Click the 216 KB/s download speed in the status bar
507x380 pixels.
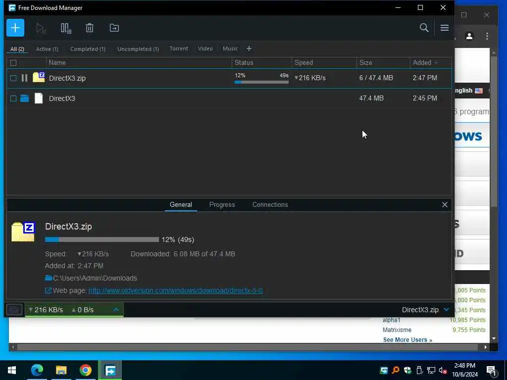46,310
